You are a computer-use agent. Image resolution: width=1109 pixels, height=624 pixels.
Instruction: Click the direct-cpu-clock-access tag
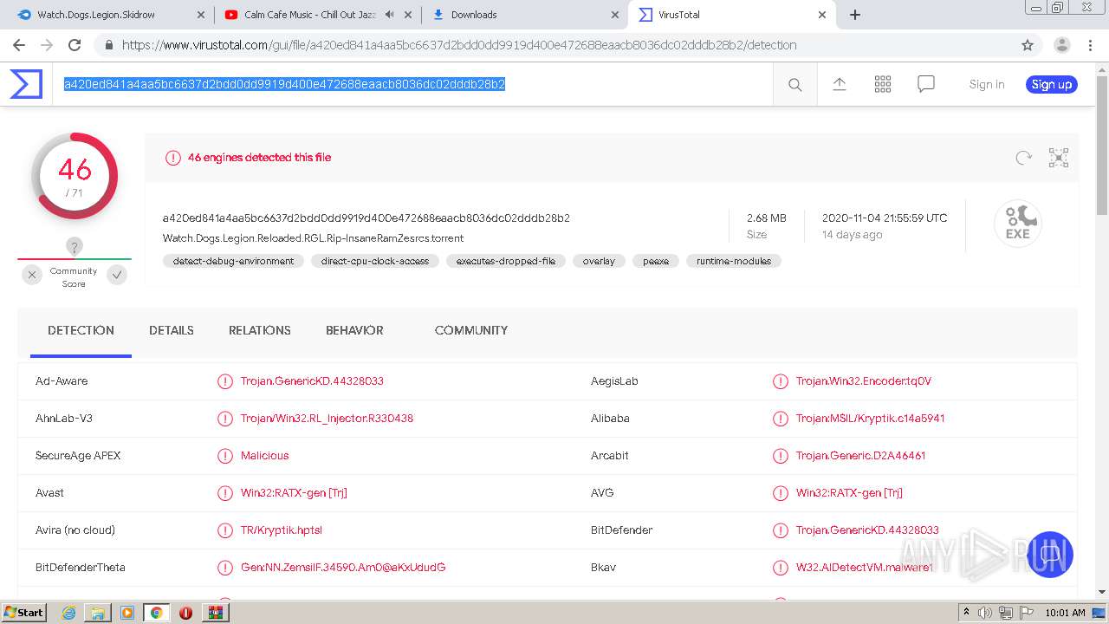[375, 261]
